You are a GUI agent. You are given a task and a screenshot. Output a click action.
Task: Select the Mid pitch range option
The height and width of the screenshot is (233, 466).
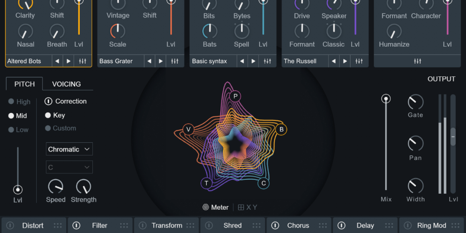click(11, 116)
